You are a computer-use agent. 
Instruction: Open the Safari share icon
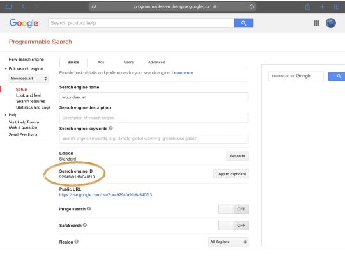pyautogui.click(x=308, y=6)
